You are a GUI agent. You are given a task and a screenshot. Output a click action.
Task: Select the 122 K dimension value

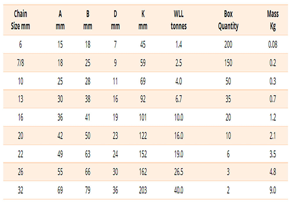click(x=143, y=136)
